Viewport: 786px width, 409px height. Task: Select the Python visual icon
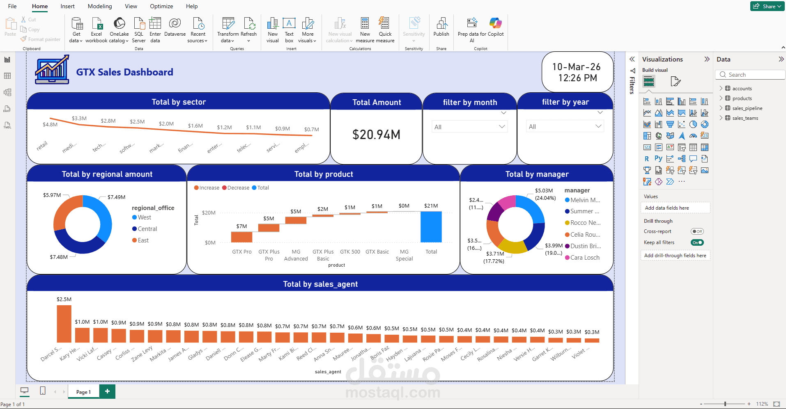pyautogui.click(x=659, y=158)
